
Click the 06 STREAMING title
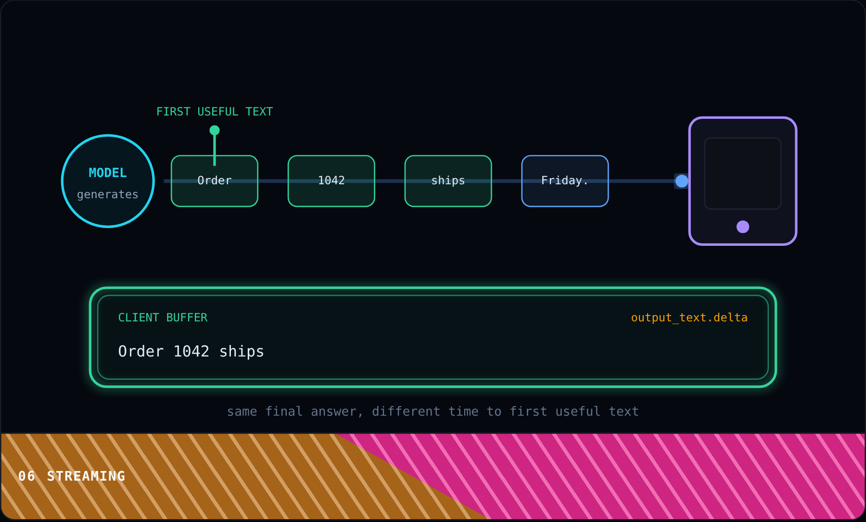tap(72, 476)
